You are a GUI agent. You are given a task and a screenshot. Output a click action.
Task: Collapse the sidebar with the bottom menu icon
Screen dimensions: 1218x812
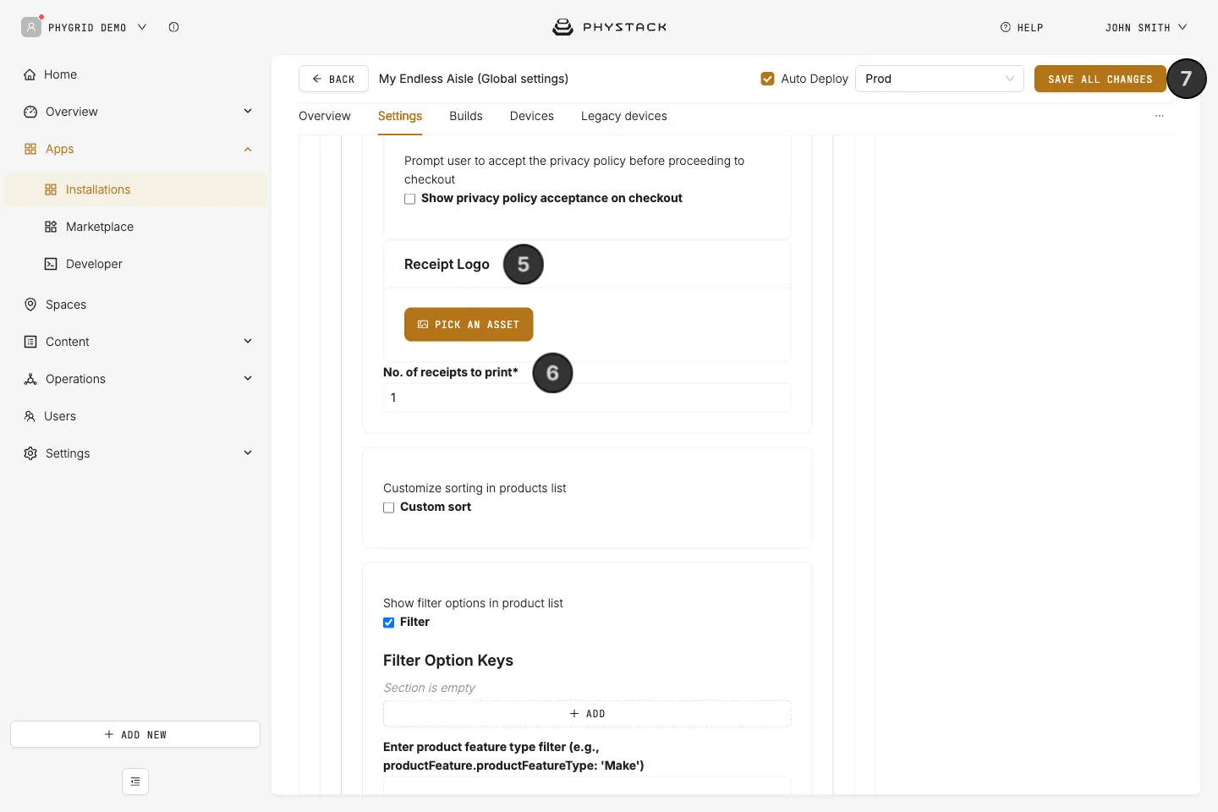(135, 782)
